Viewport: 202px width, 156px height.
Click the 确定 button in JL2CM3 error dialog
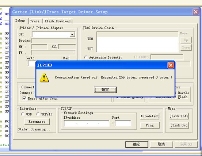pos(105,90)
